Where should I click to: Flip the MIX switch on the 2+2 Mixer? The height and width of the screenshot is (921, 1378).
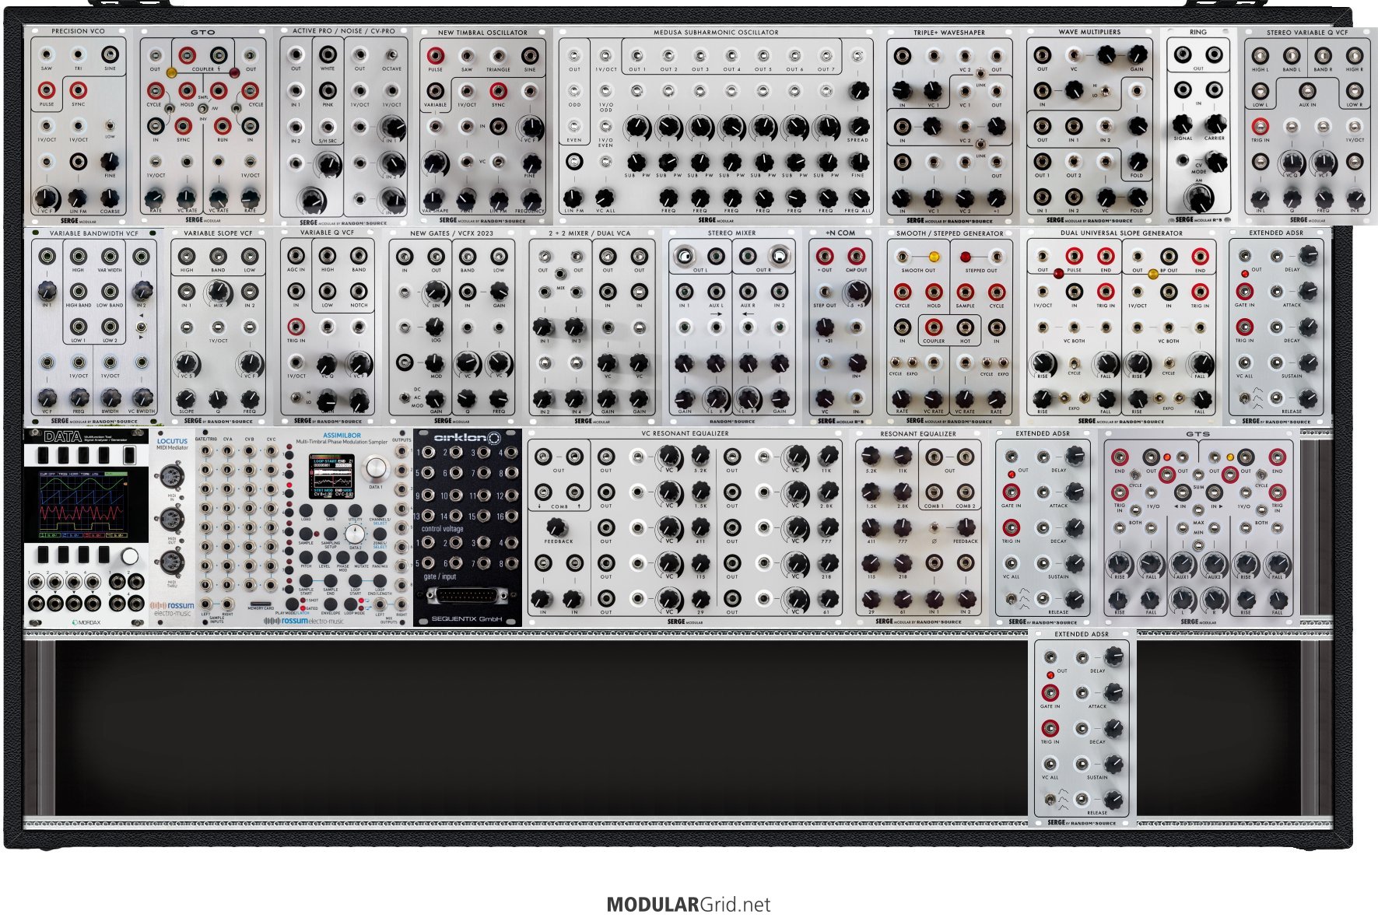coord(560,275)
